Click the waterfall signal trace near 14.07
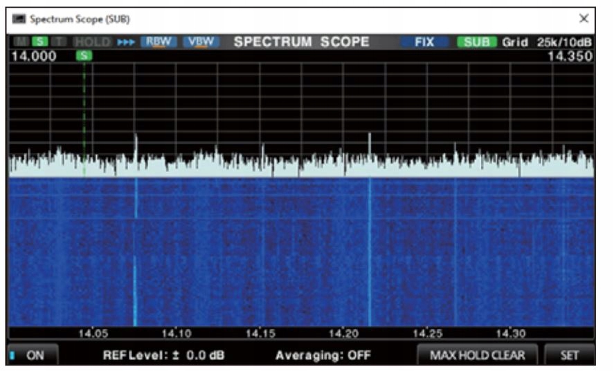This screenshot has height=371, width=614. [135, 276]
